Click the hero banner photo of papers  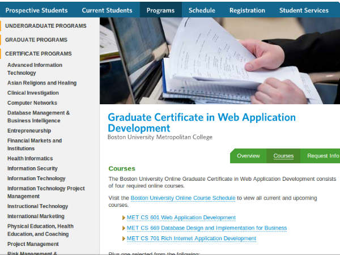pos(220,61)
